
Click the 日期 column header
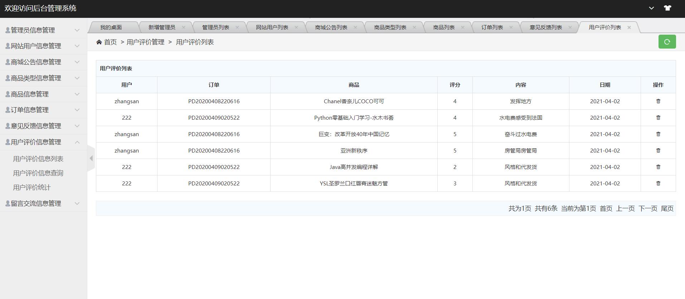(x=605, y=85)
